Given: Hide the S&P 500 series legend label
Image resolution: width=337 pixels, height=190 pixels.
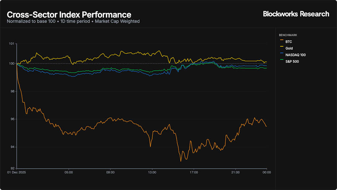Looking at the screenshot, I should [292, 62].
